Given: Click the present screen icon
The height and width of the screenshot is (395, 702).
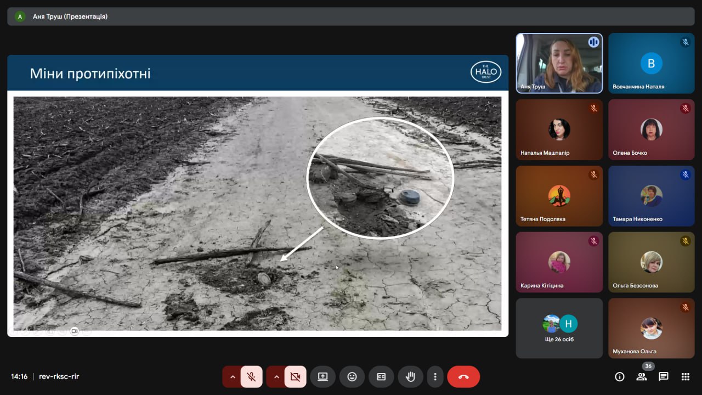Looking at the screenshot, I should (322, 377).
